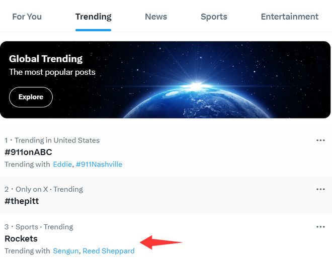This screenshot has height=271, width=332.
Task: Open the #thepitt trending topic
Action: [x=22, y=201]
